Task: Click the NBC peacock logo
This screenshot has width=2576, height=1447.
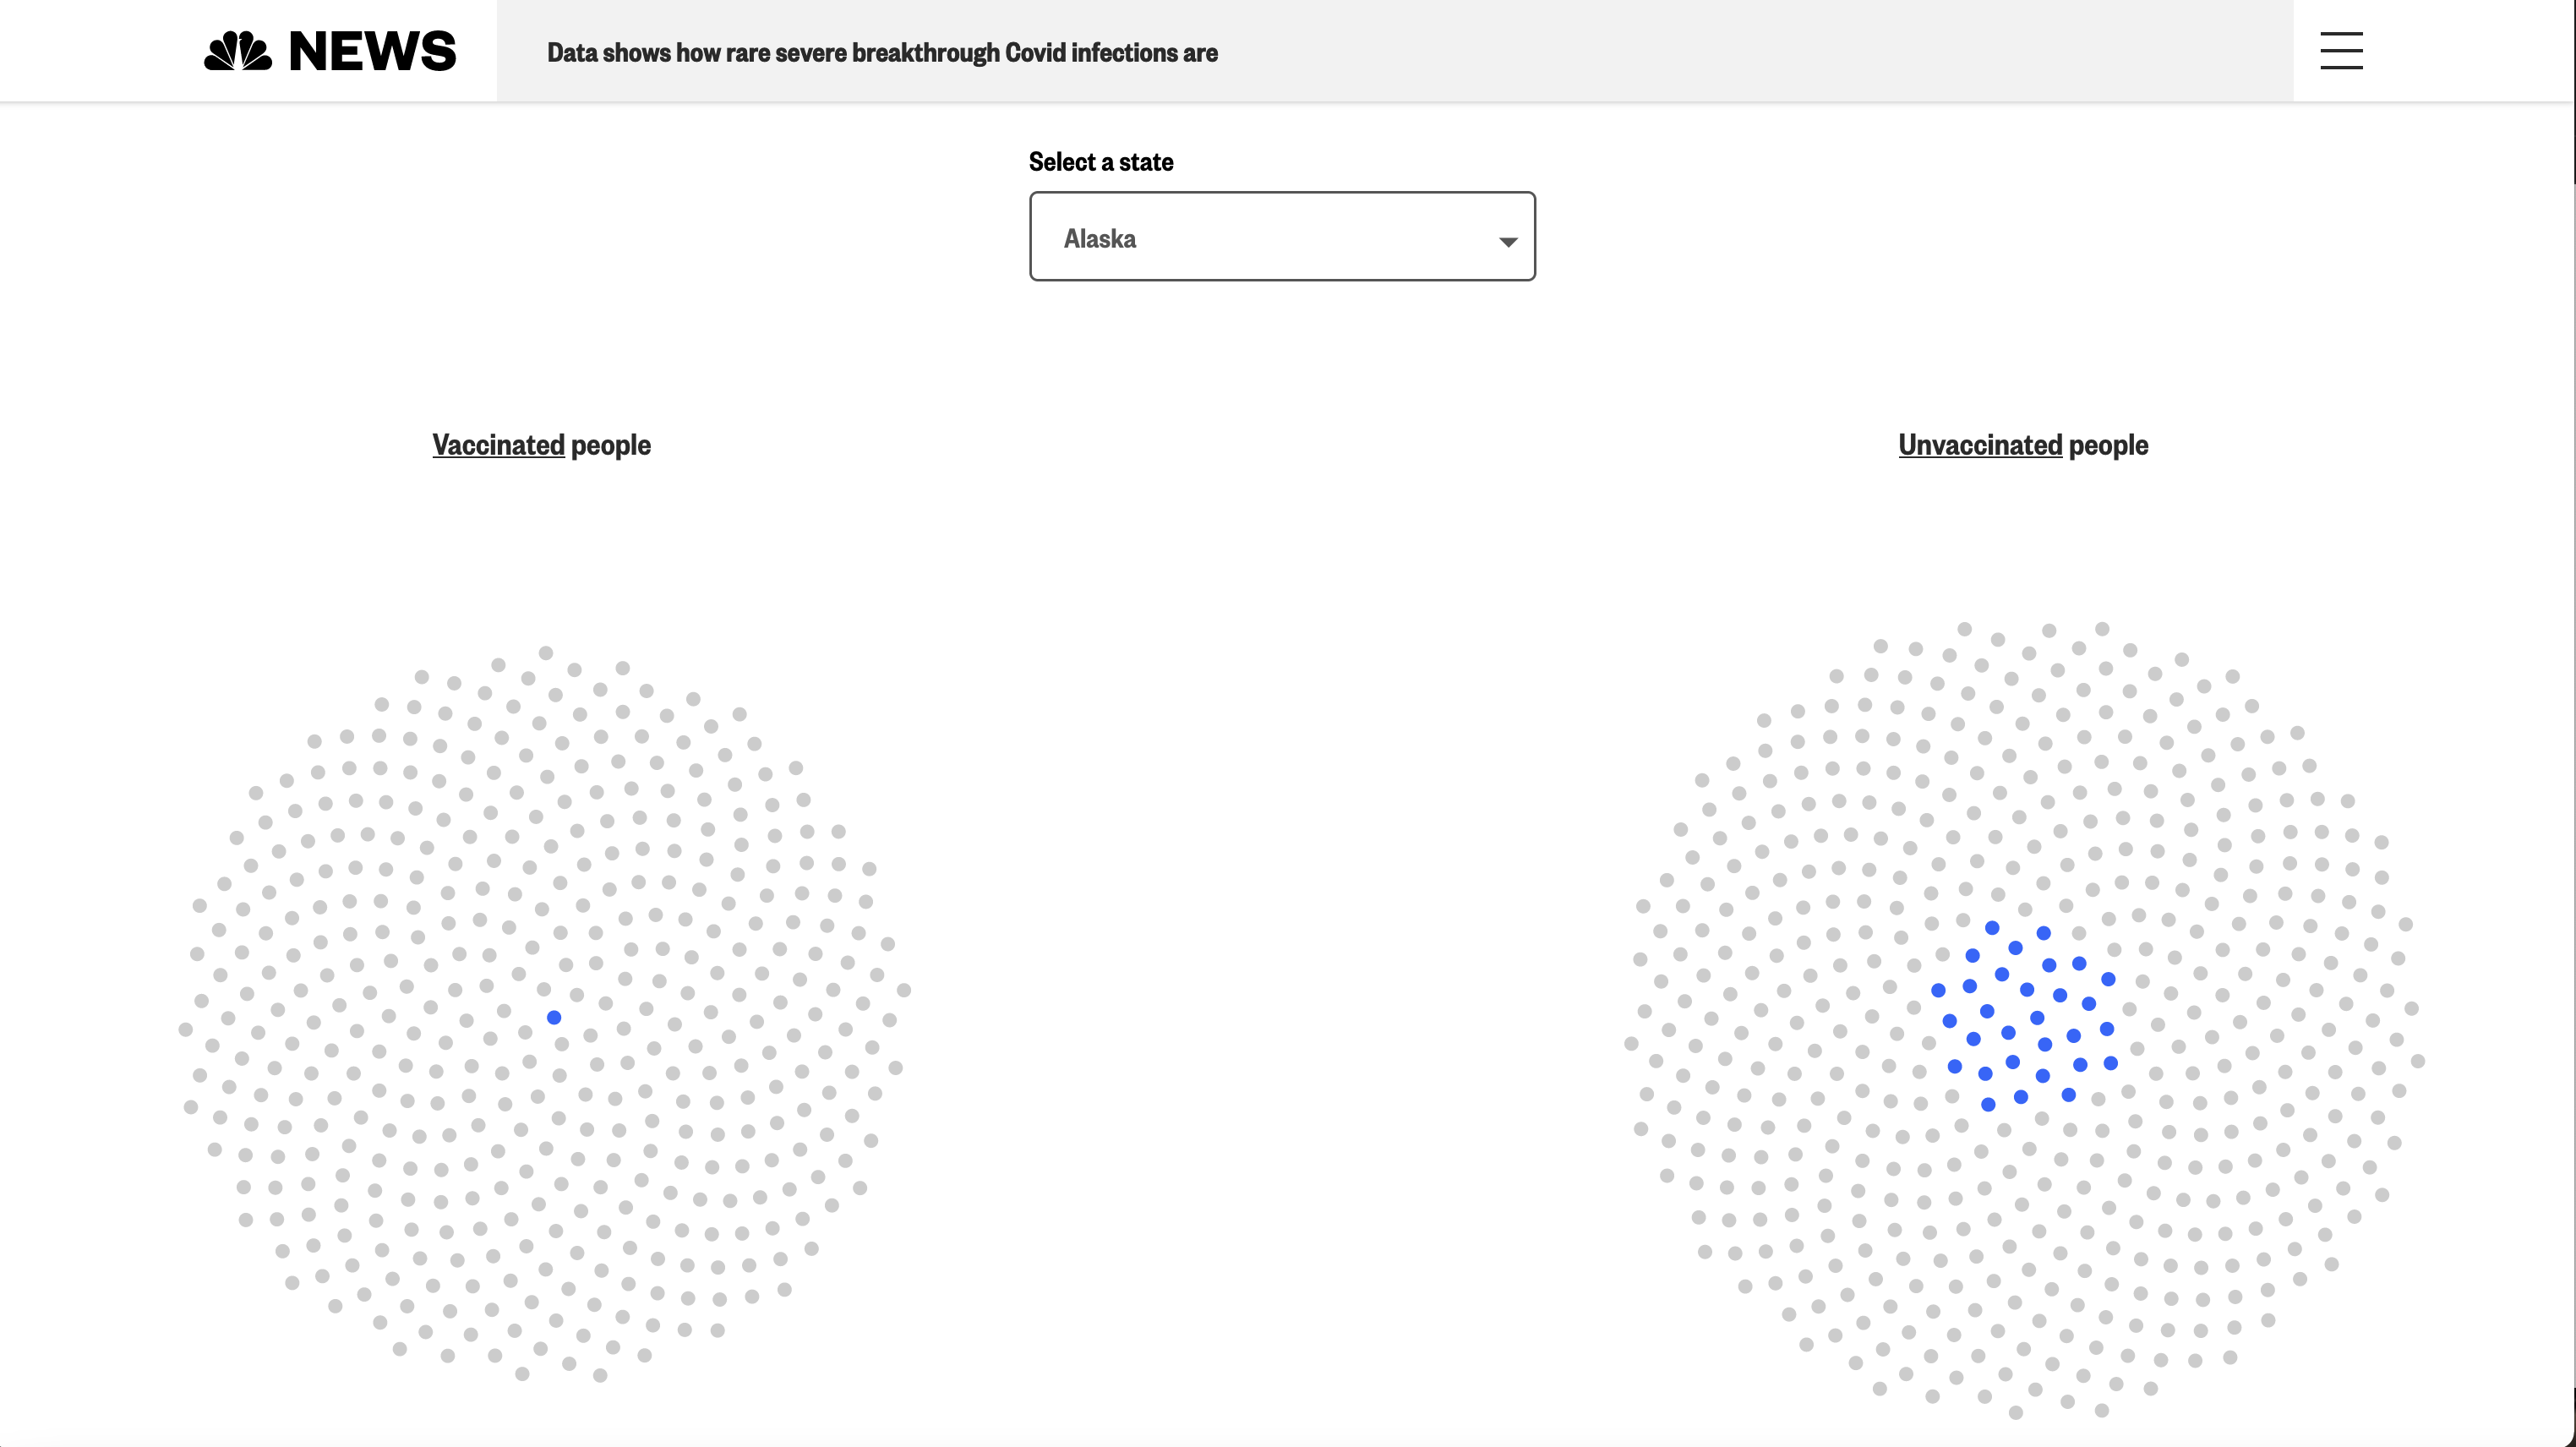Action: click(x=238, y=51)
